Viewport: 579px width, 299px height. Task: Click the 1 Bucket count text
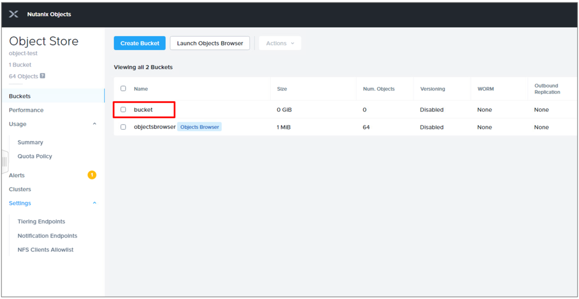[x=20, y=65]
